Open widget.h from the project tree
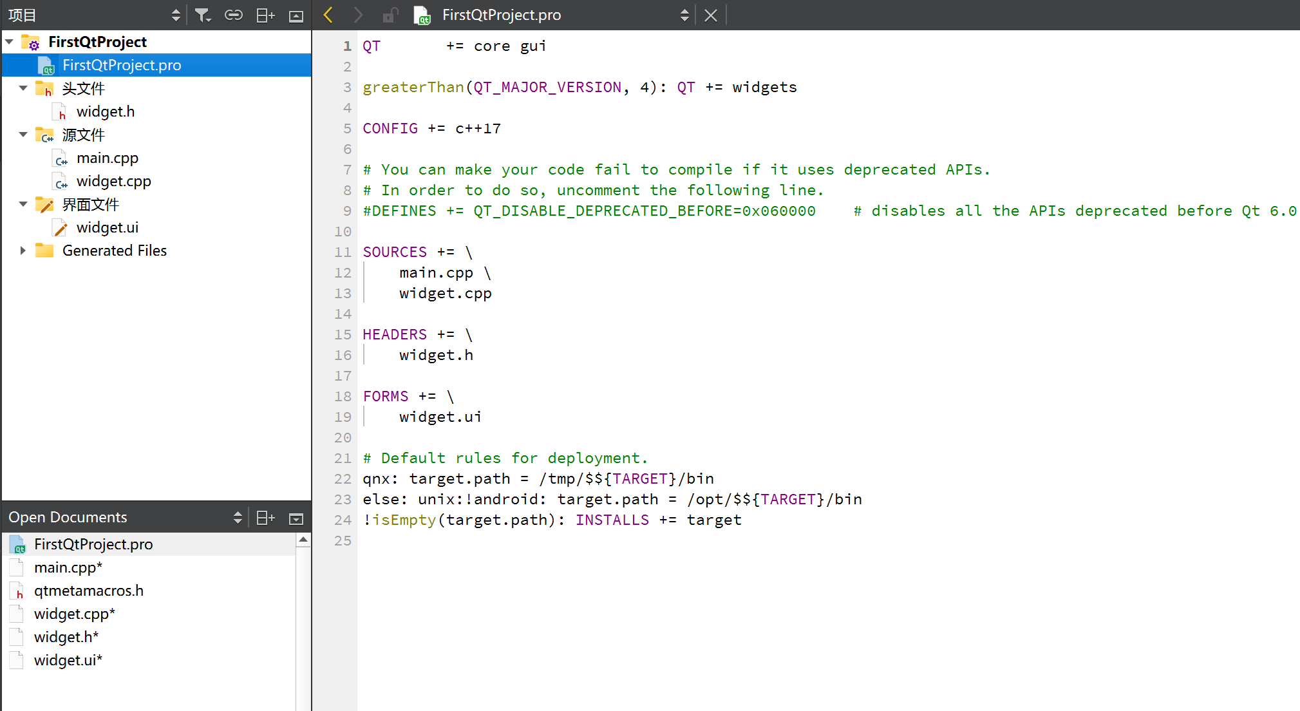Viewport: 1300px width, 711px height. click(x=105, y=111)
